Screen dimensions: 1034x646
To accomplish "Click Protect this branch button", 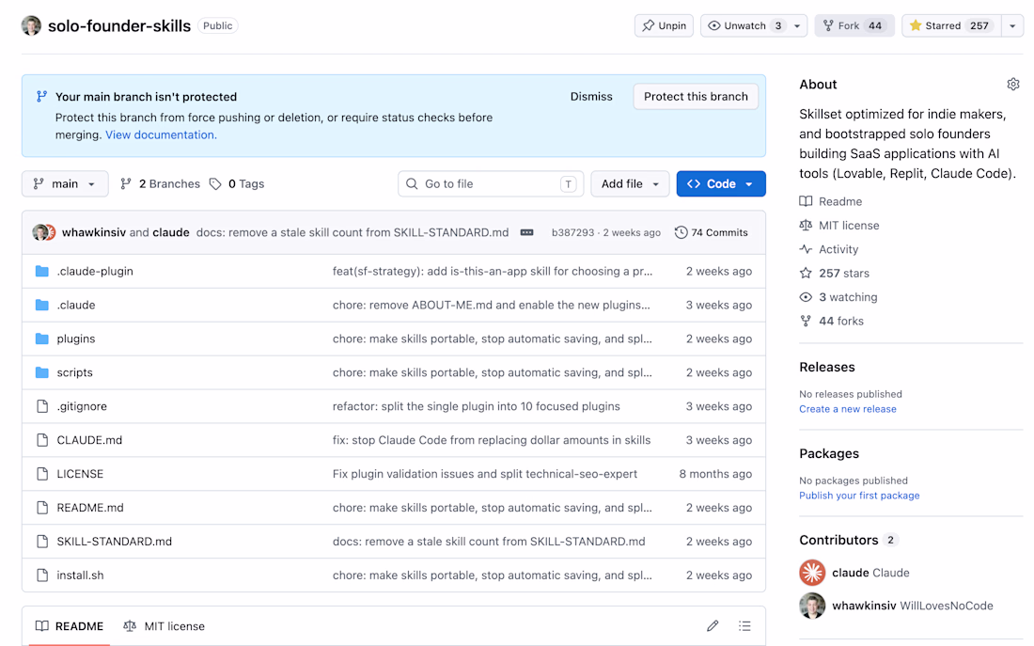I will (x=696, y=96).
